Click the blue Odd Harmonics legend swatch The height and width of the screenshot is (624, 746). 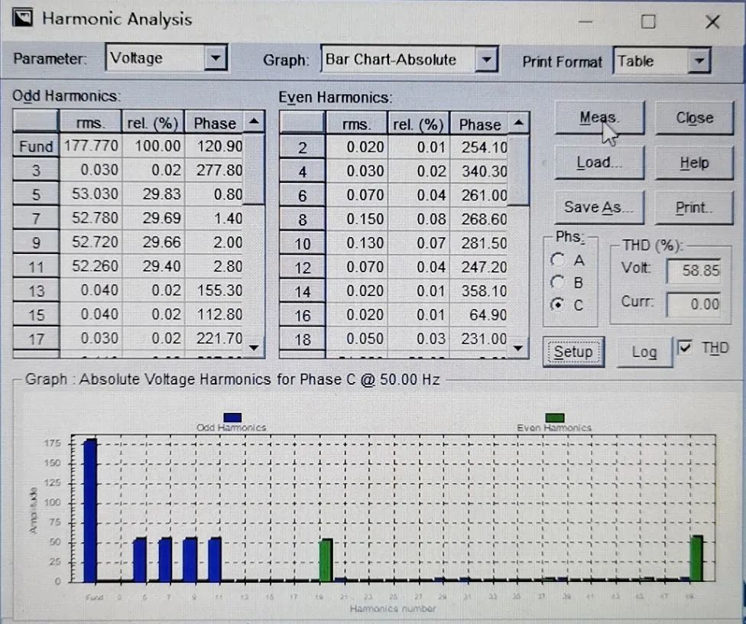(232, 418)
